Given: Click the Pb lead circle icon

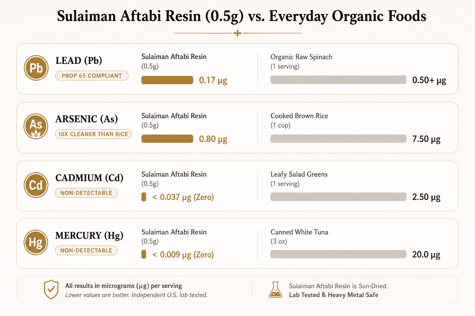Looking at the screenshot, I should click(x=36, y=68).
